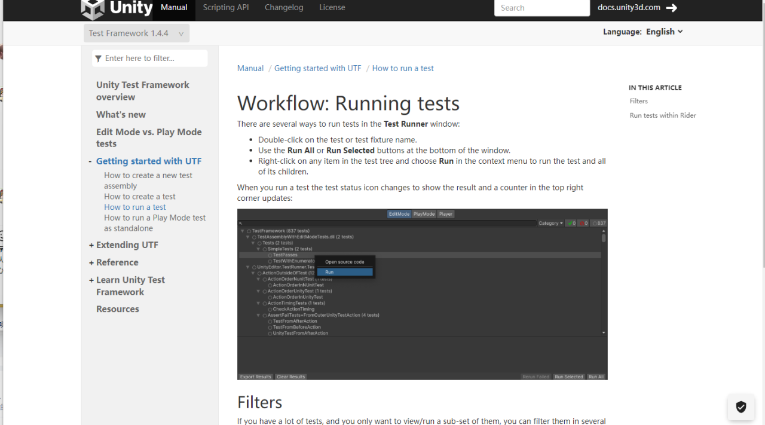The image size is (765, 425).
Task: Click the Unity logo icon
Action: pyautogui.click(x=93, y=8)
